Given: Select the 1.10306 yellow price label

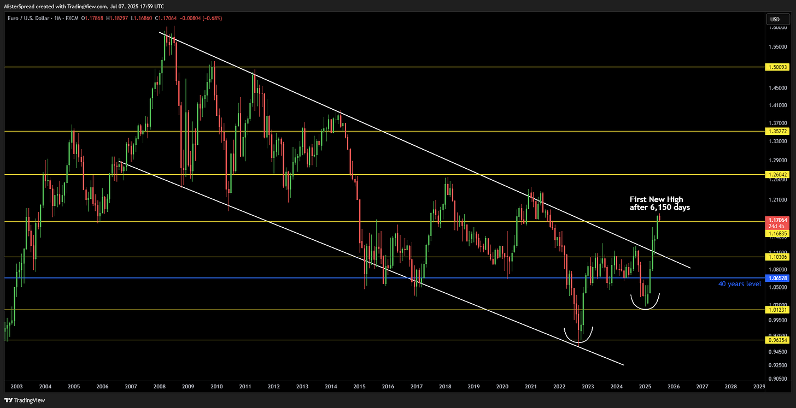Looking at the screenshot, I should (x=779, y=257).
